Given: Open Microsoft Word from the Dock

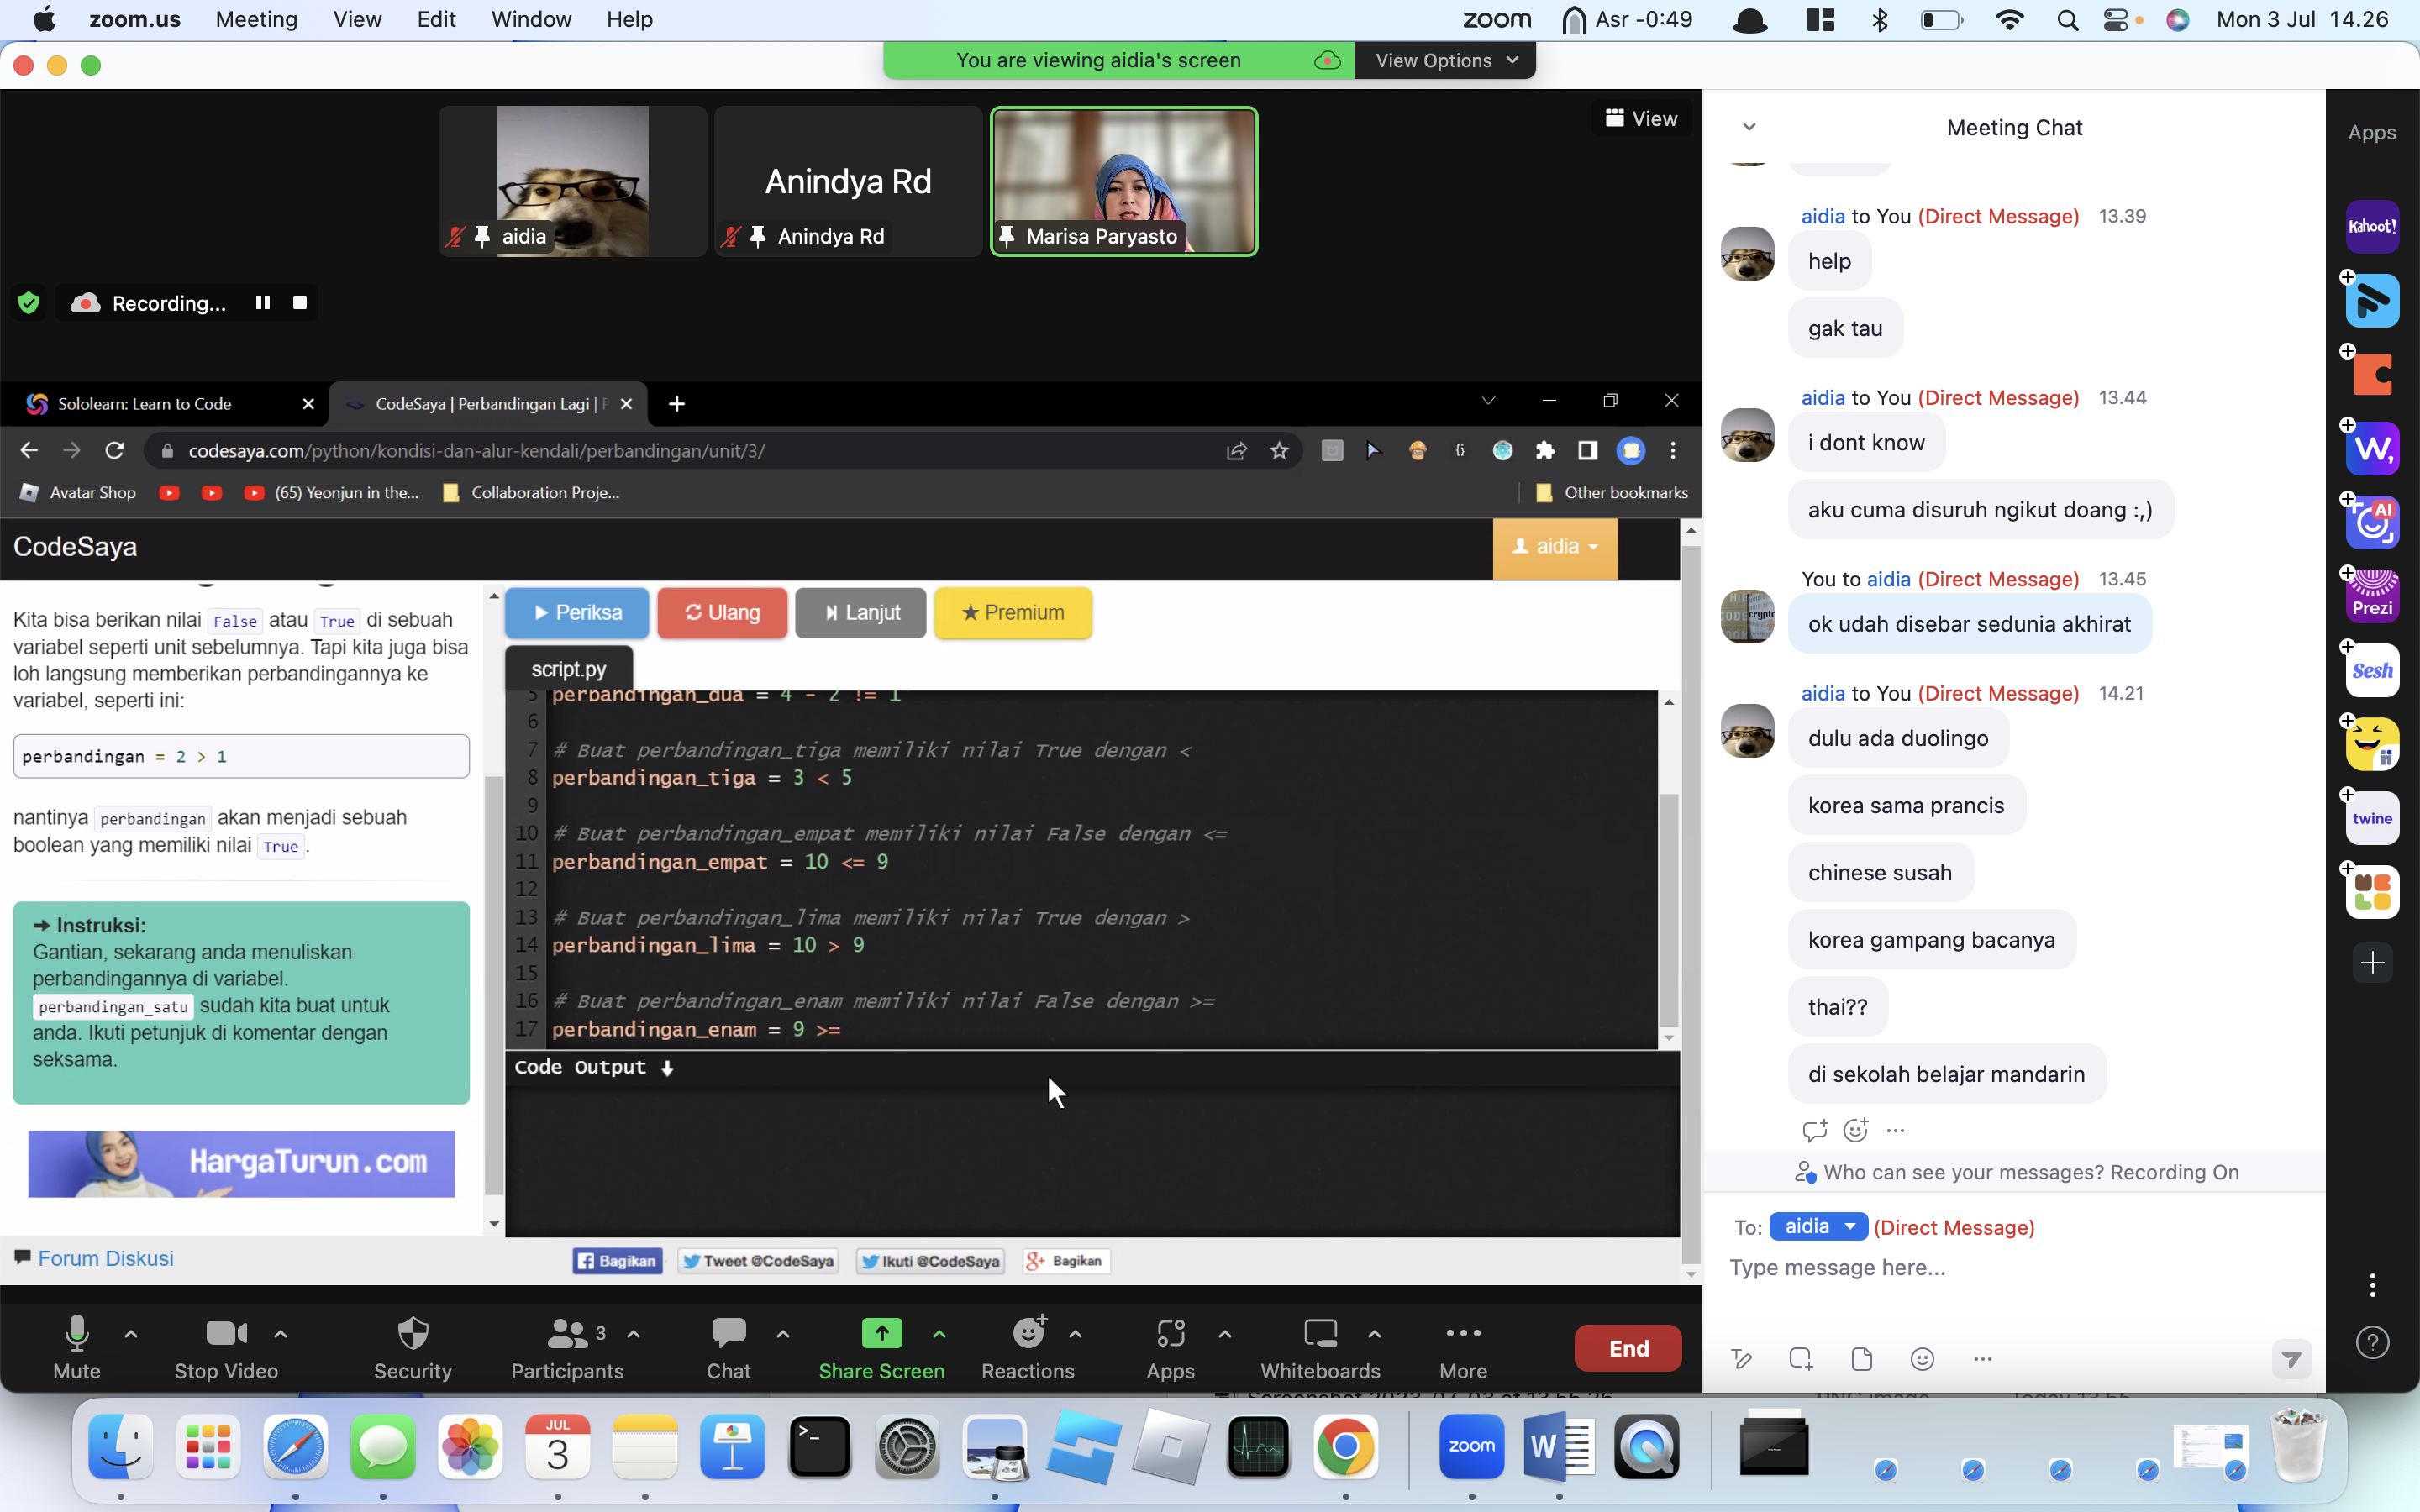Looking at the screenshot, I should click(1558, 1446).
